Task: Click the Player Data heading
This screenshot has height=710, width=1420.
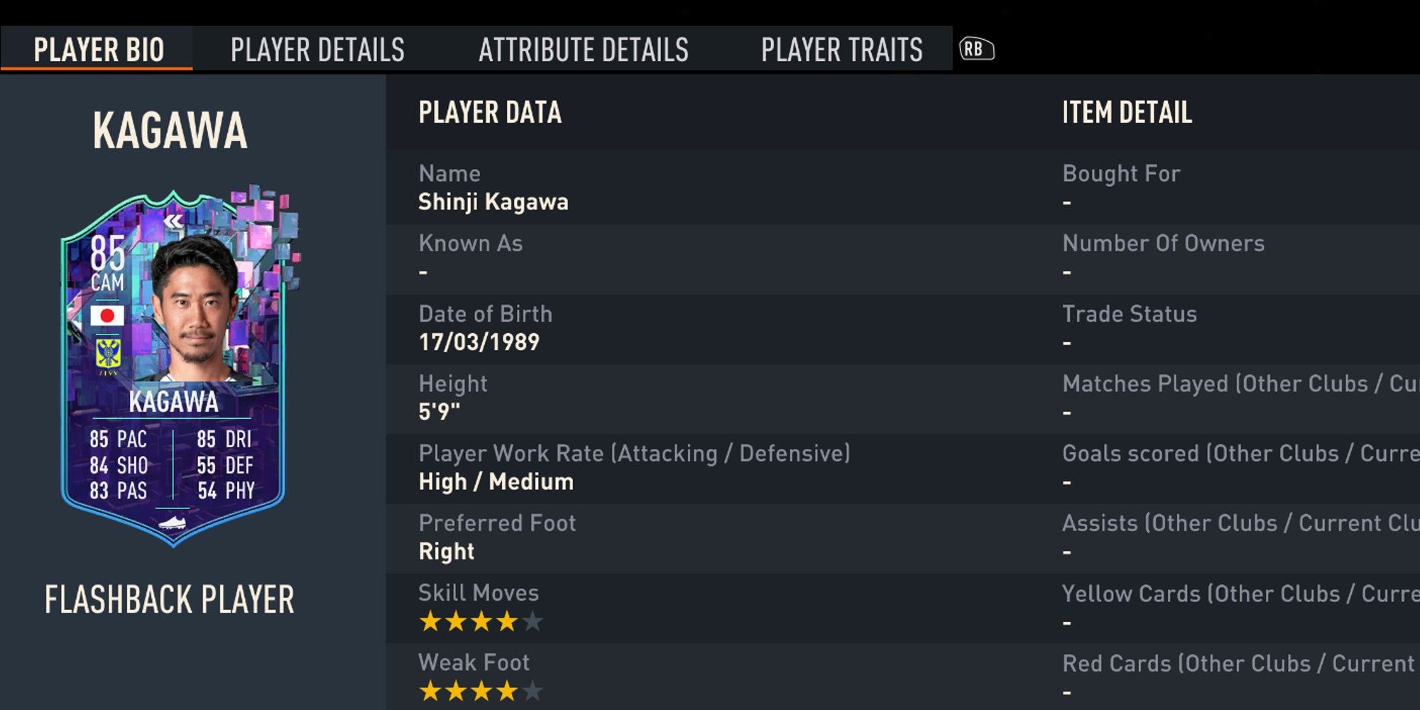Action: (490, 112)
